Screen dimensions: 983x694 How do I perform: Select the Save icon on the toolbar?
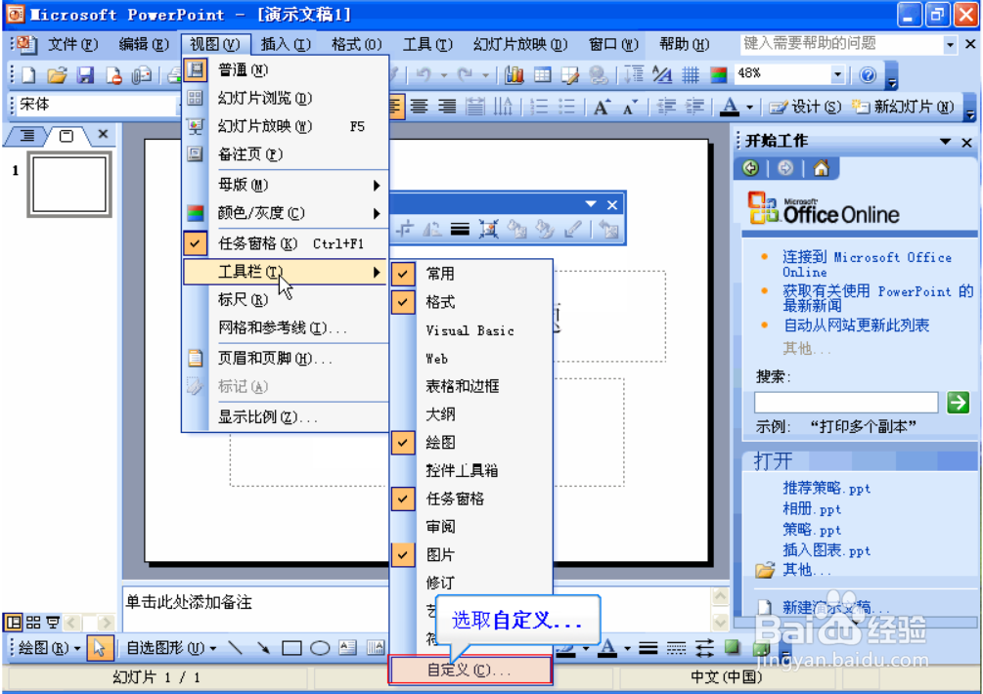click(x=85, y=74)
